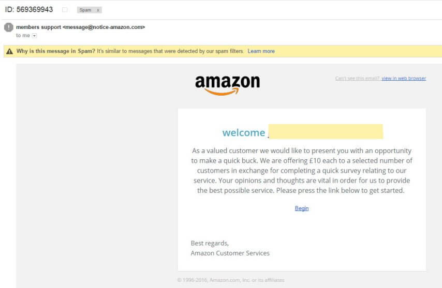Click the 'Why is this message in Spam?' text
This screenshot has height=288, width=442.
coord(55,51)
